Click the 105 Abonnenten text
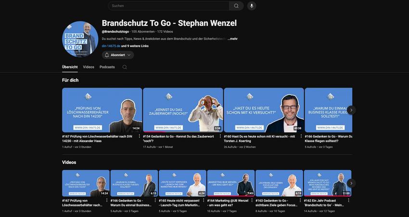 pos(143,32)
